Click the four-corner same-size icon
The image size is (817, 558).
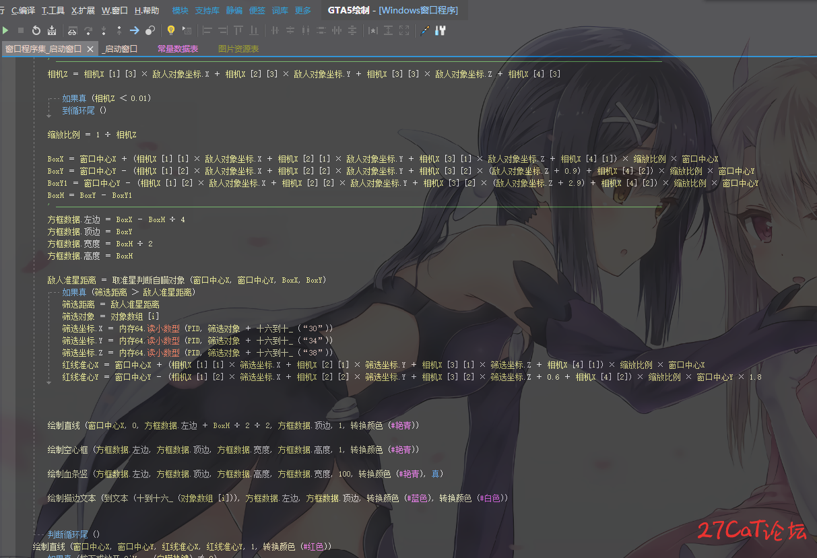click(x=404, y=30)
